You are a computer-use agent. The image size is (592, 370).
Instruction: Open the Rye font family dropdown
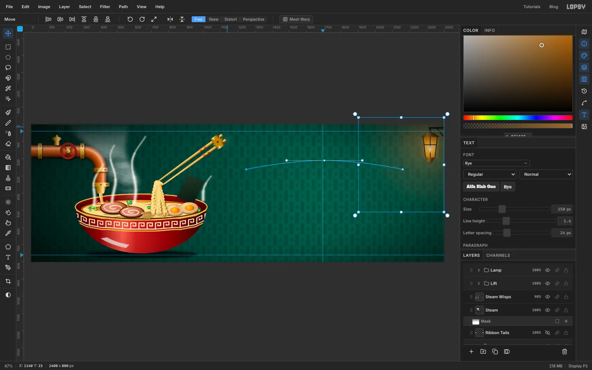click(x=496, y=163)
